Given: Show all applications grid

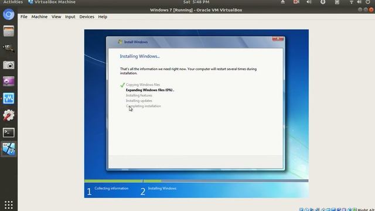Looking at the screenshot, I should [x=9, y=205].
